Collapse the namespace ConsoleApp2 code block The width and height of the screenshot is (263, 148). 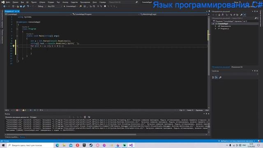[17, 22]
